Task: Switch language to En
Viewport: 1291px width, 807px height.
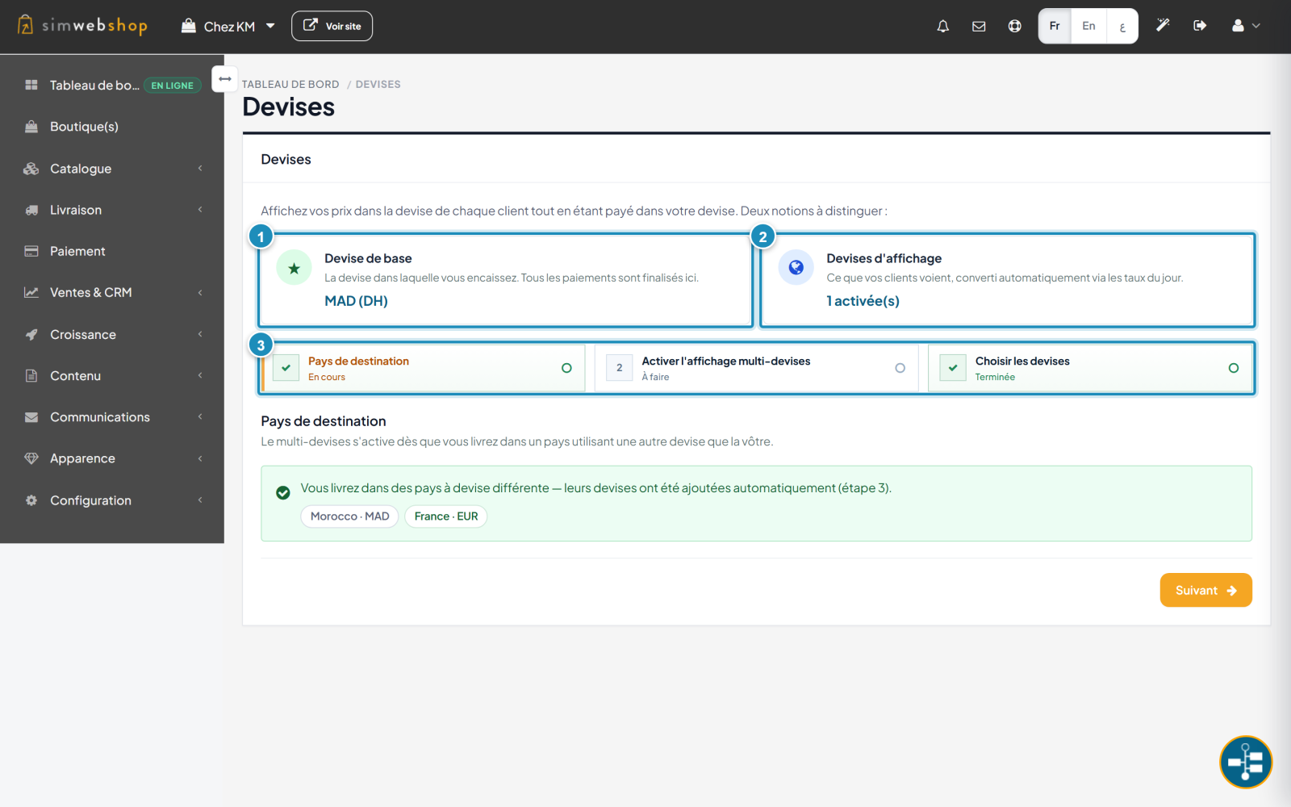Action: tap(1088, 26)
